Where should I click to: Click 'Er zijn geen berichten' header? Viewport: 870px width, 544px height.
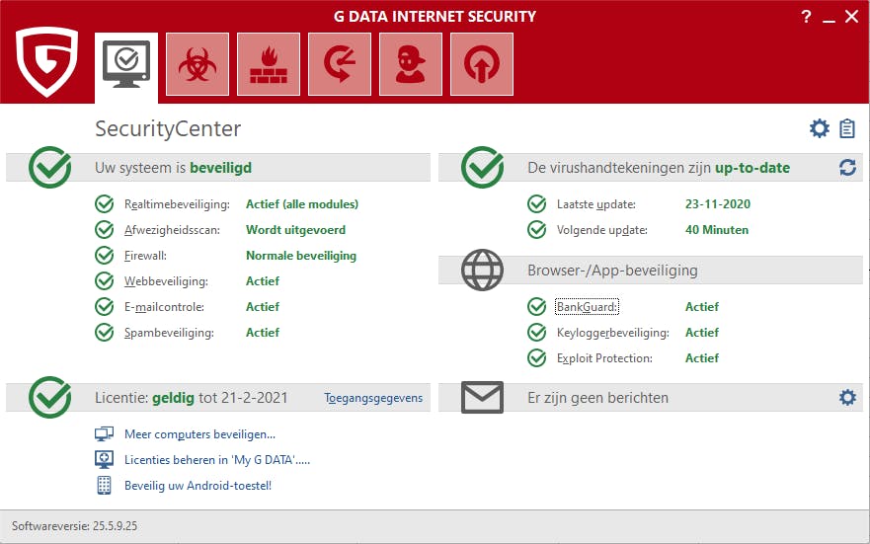pyautogui.click(x=598, y=398)
